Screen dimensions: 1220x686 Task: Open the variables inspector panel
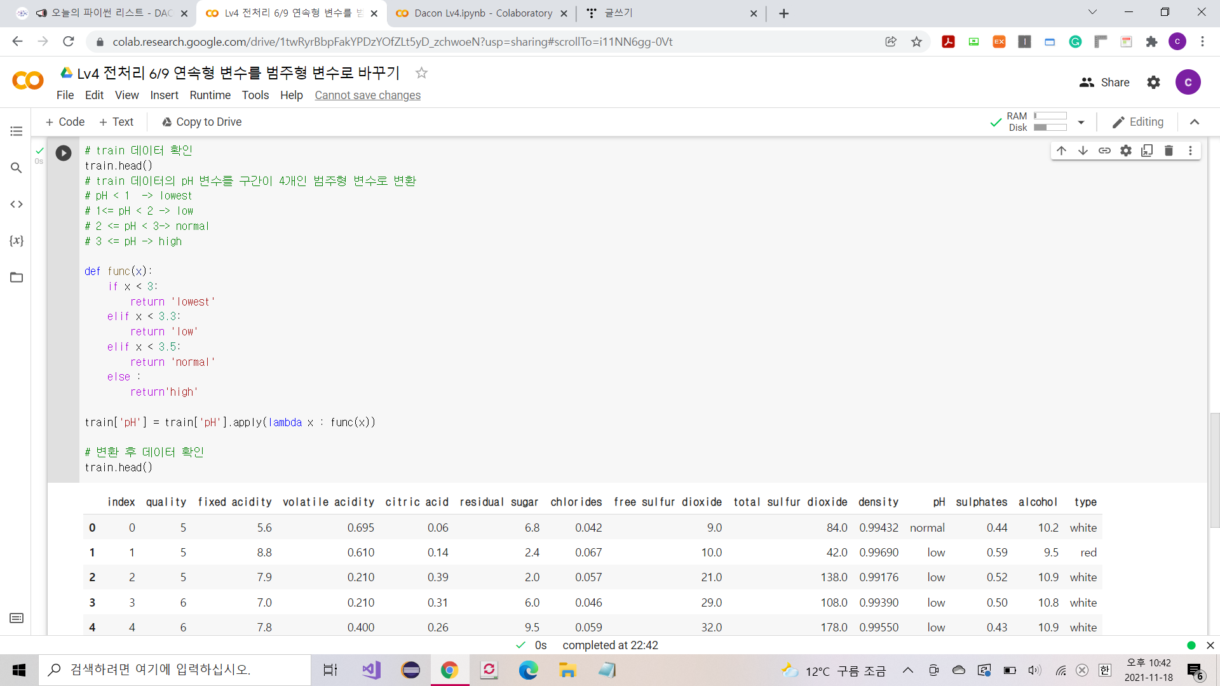pyautogui.click(x=17, y=241)
